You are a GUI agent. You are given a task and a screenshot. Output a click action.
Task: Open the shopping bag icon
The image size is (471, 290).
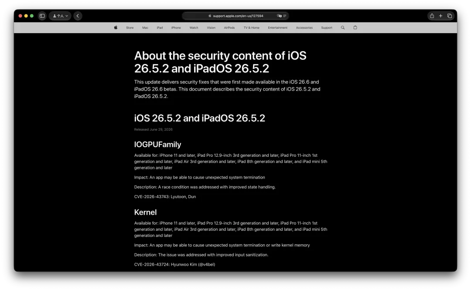(x=355, y=27)
